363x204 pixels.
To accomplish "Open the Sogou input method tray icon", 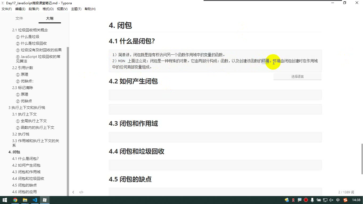I will click(345, 200).
